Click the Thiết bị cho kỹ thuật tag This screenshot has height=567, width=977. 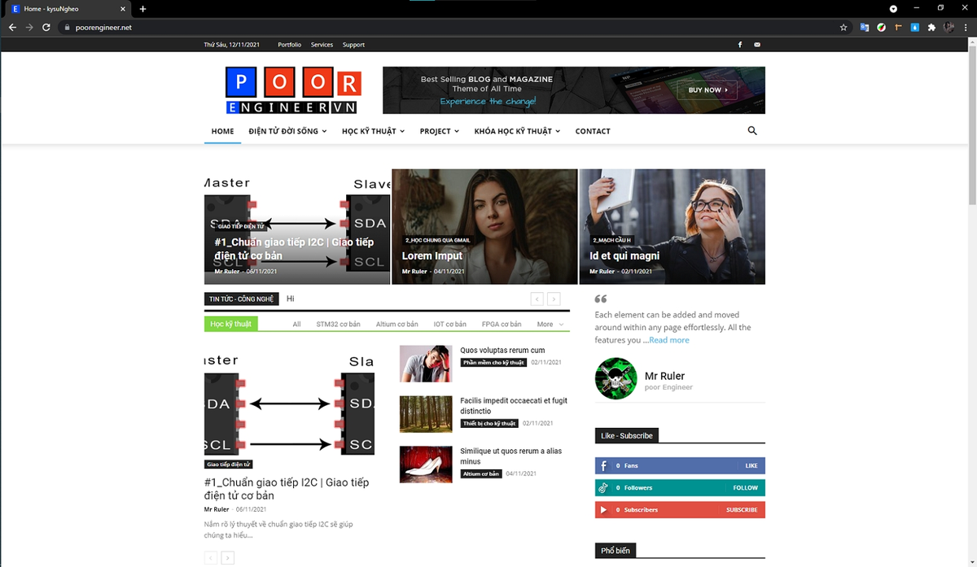[x=489, y=423]
